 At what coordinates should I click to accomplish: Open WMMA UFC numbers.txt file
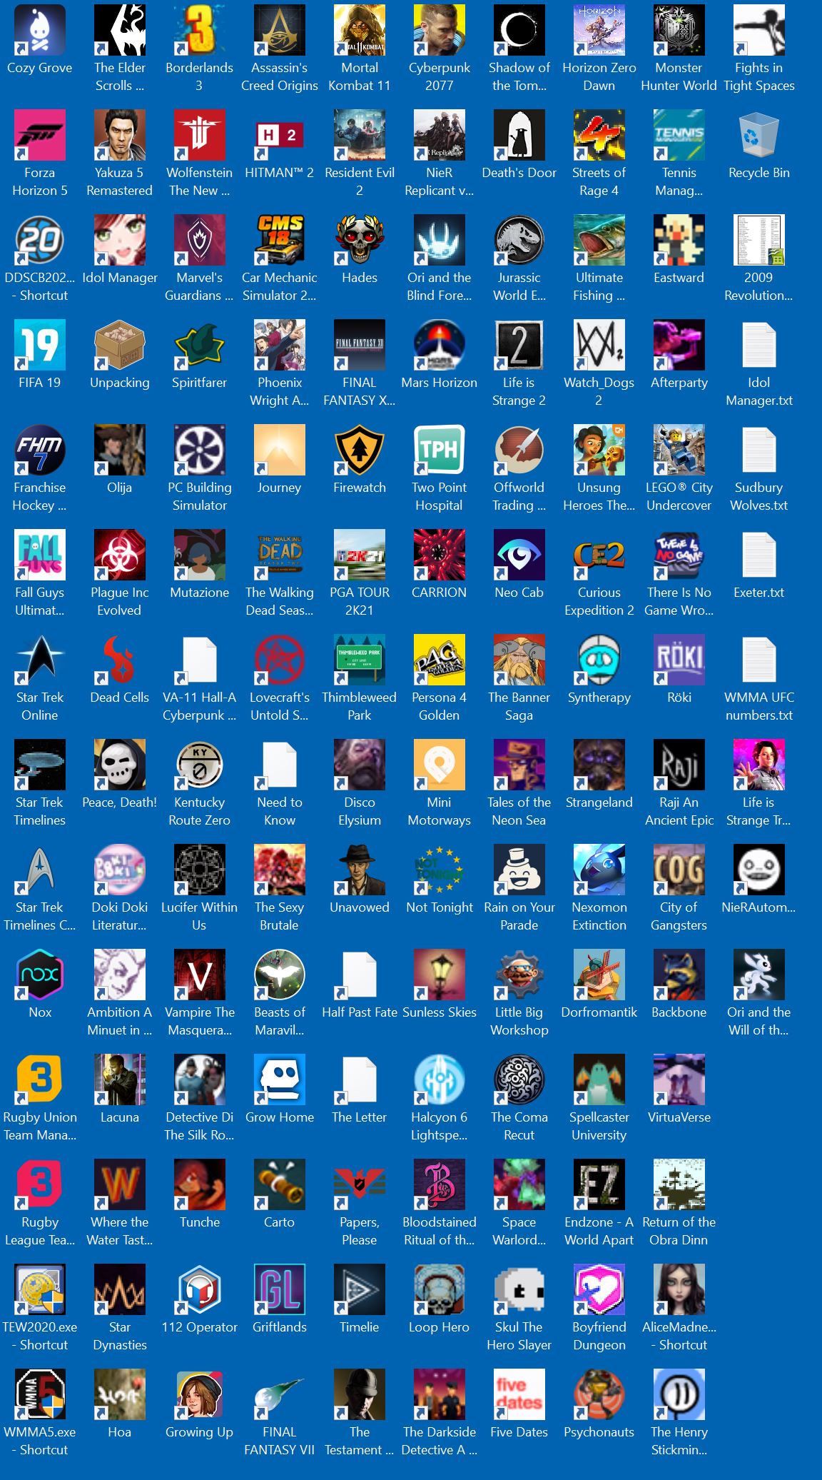pos(759,660)
